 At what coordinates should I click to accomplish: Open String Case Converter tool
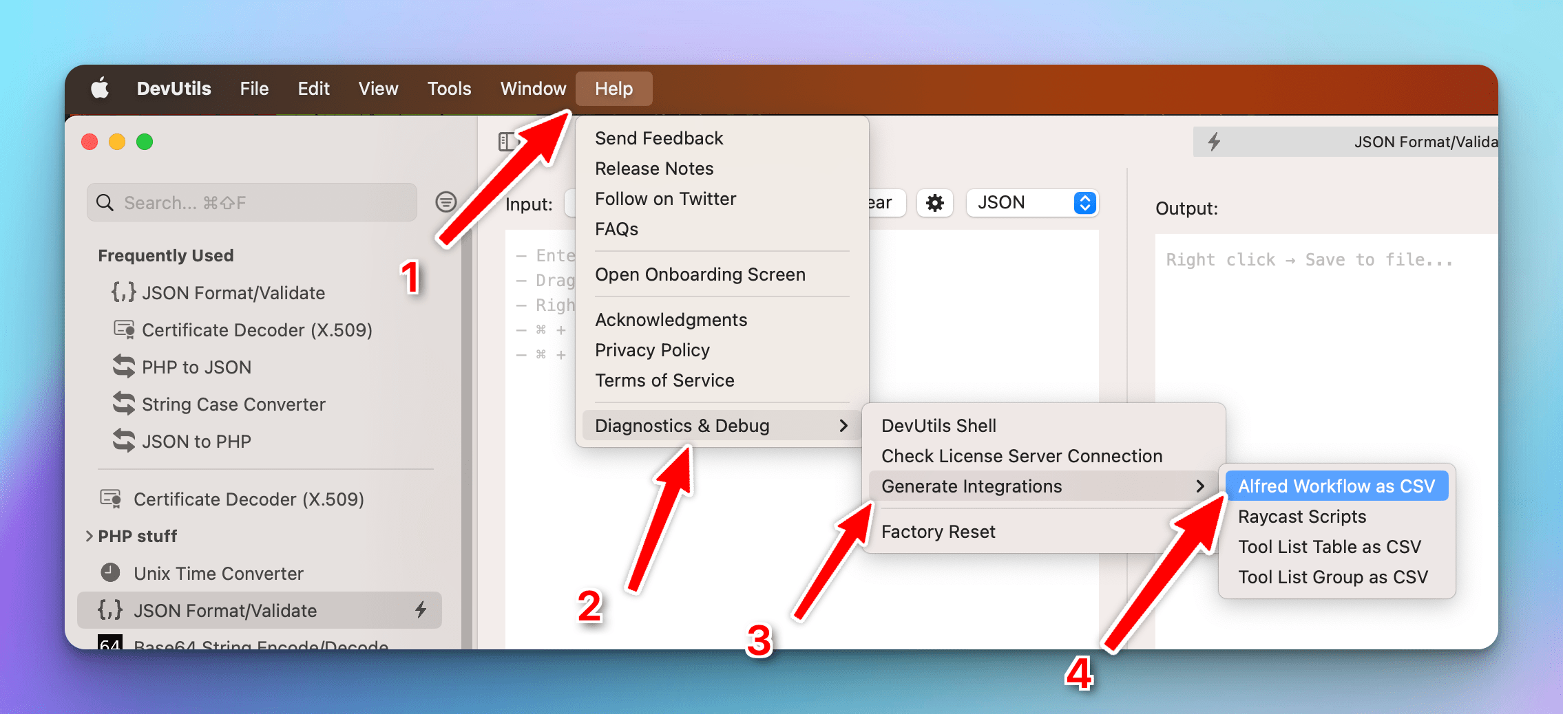click(x=233, y=404)
